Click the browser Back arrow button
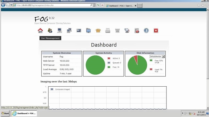 click(x=3, y=5)
